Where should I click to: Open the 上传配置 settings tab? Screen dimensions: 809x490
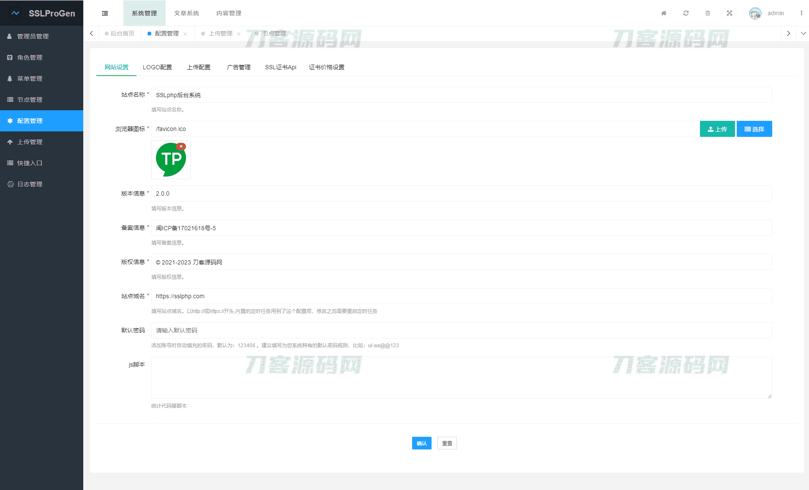[199, 67]
